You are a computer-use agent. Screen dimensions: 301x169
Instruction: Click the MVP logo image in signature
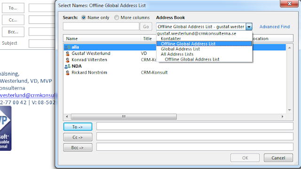[6, 128]
